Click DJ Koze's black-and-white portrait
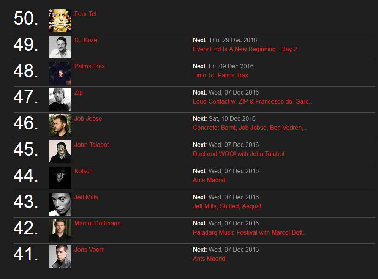The height and width of the screenshot is (279, 378). coord(60,47)
